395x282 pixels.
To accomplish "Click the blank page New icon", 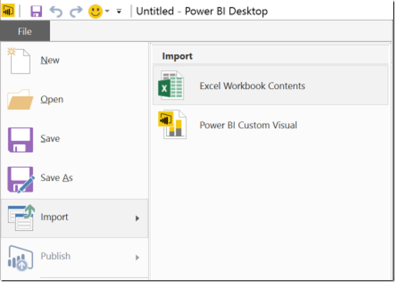I will click(x=19, y=60).
